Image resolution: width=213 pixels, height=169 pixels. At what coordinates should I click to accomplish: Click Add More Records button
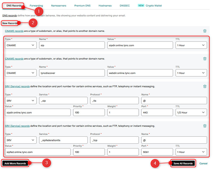[15, 163]
